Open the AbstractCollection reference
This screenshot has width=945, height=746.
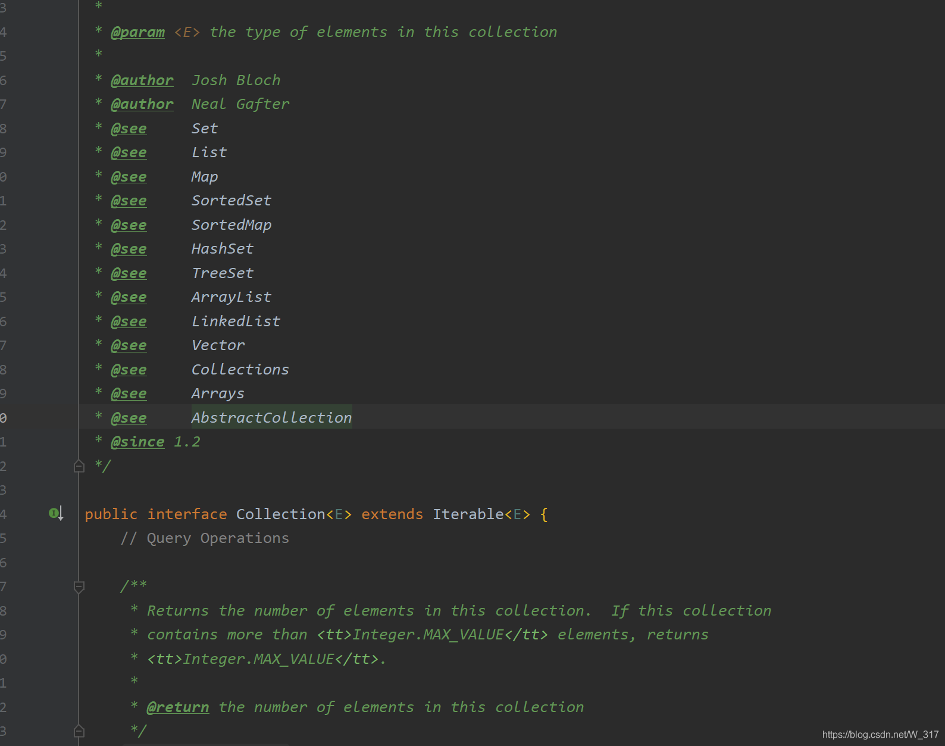271,418
